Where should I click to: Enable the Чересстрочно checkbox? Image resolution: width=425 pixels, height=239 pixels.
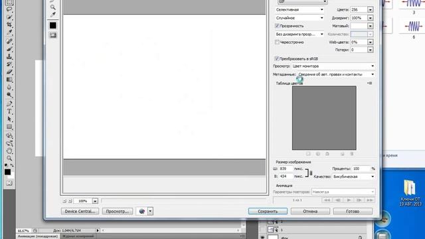pos(277,42)
